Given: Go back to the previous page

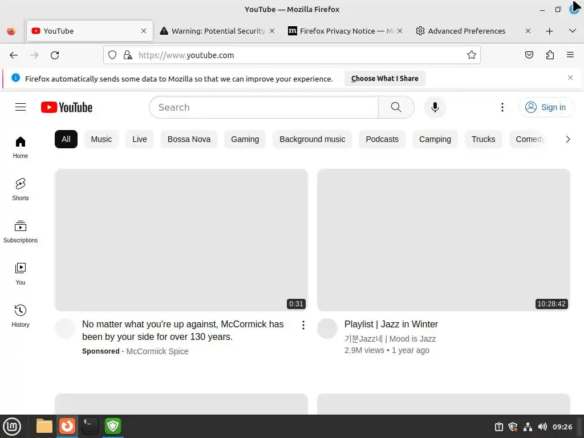Looking at the screenshot, I should pyautogui.click(x=14, y=55).
